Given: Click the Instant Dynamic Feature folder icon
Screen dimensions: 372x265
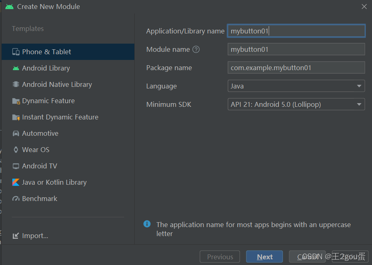Looking at the screenshot, I should point(16,117).
